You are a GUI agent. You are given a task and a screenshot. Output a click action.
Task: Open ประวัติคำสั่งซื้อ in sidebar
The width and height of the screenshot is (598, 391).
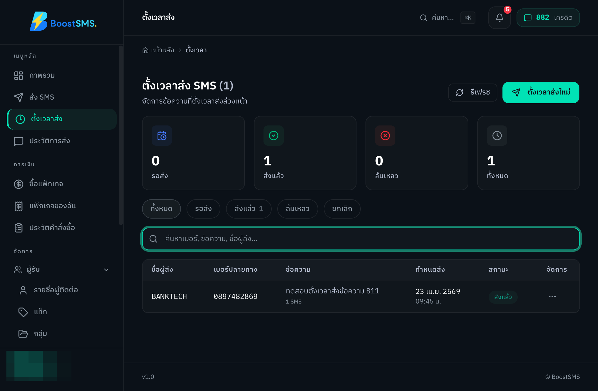coord(62,228)
